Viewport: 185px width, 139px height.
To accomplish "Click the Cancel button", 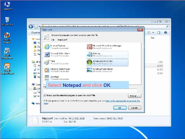I will click(134, 108).
